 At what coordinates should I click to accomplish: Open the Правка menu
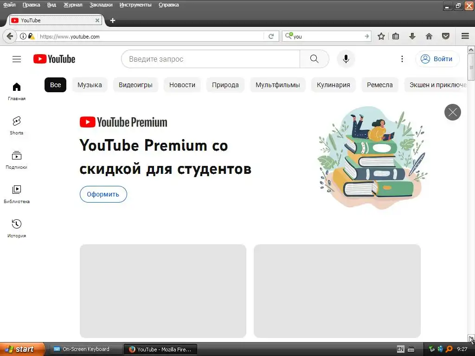coord(31,5)
